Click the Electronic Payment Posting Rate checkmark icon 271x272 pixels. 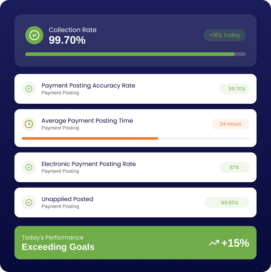click(x=29, y=167)
